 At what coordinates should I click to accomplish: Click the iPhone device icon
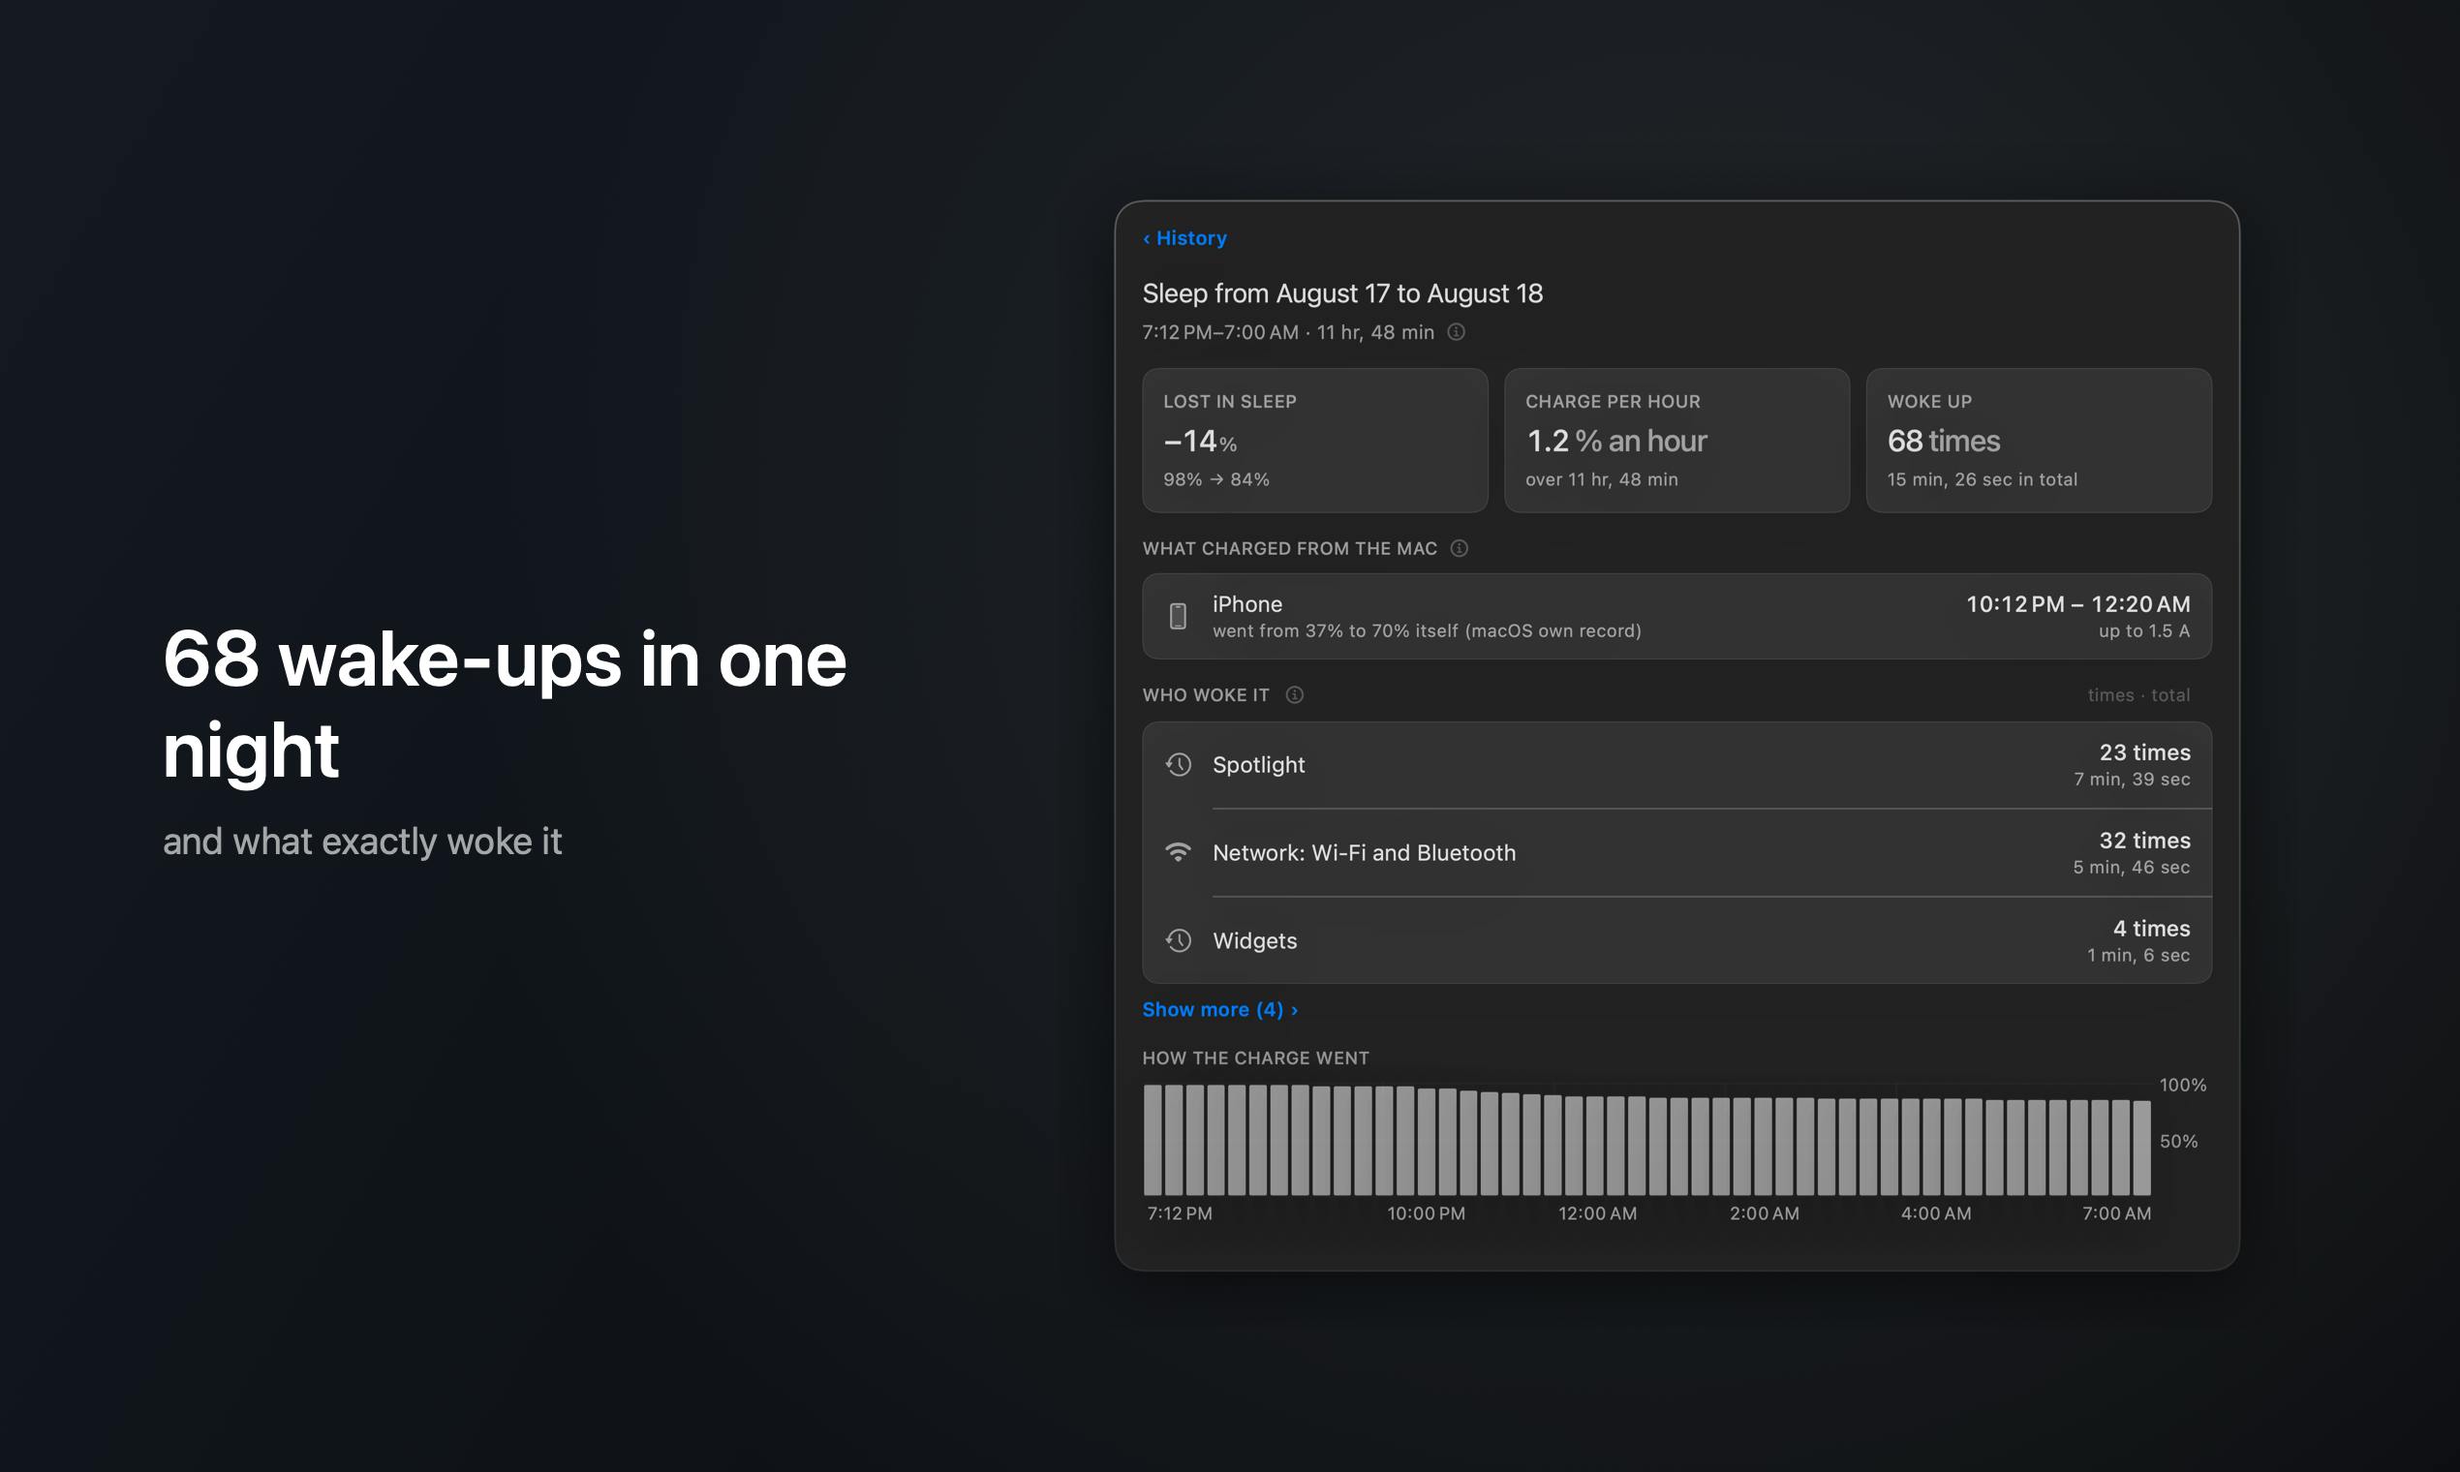(x=1178, y=616)
